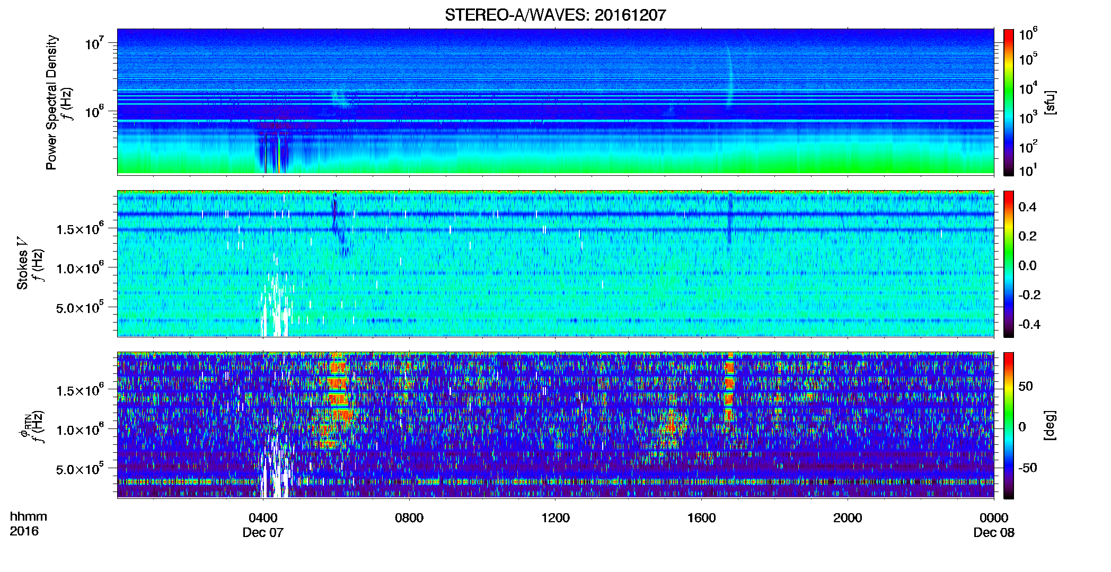Click the -50 tick on degree color bar
Screen dimensions: 1111x572
click(x=1027, y=468)
